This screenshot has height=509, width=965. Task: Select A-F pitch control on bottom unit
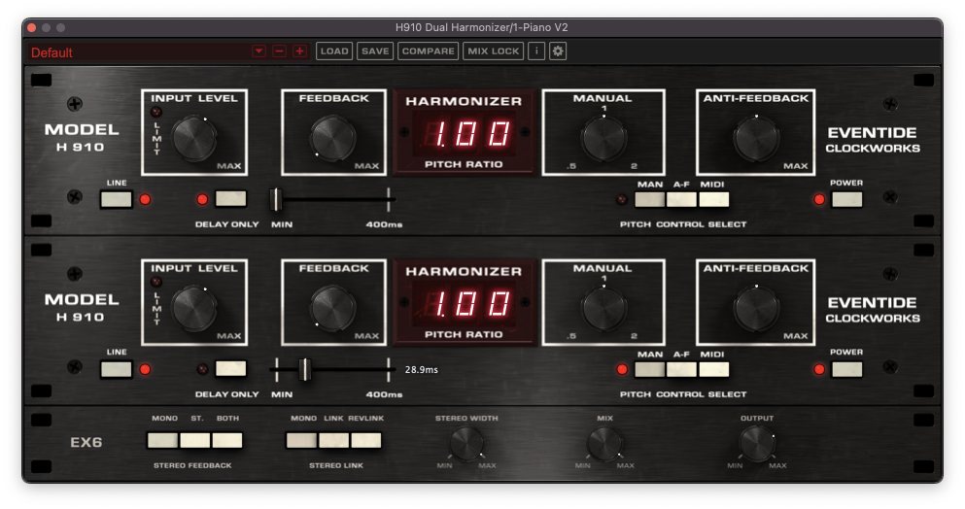[681, 369]
